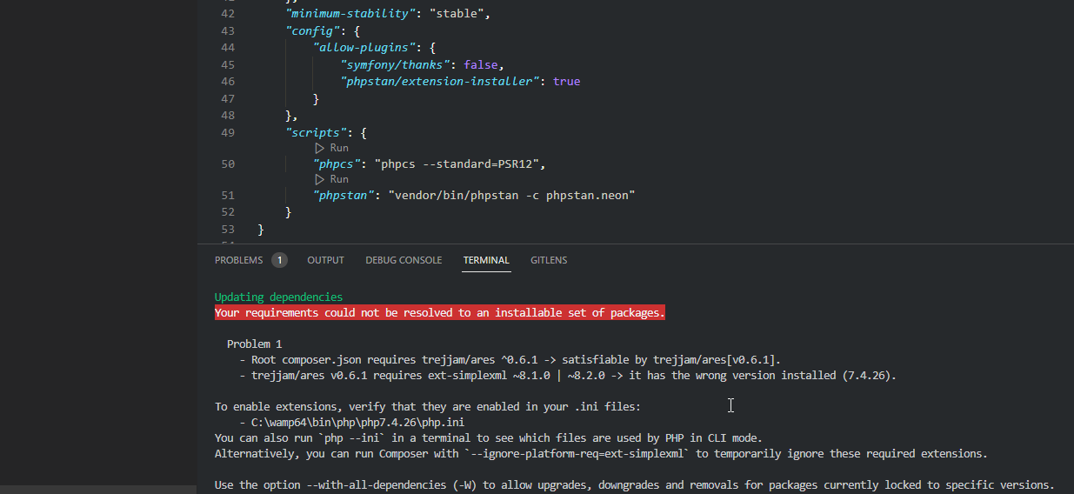Open the OUTPUT panel tab

coord(325,260)
